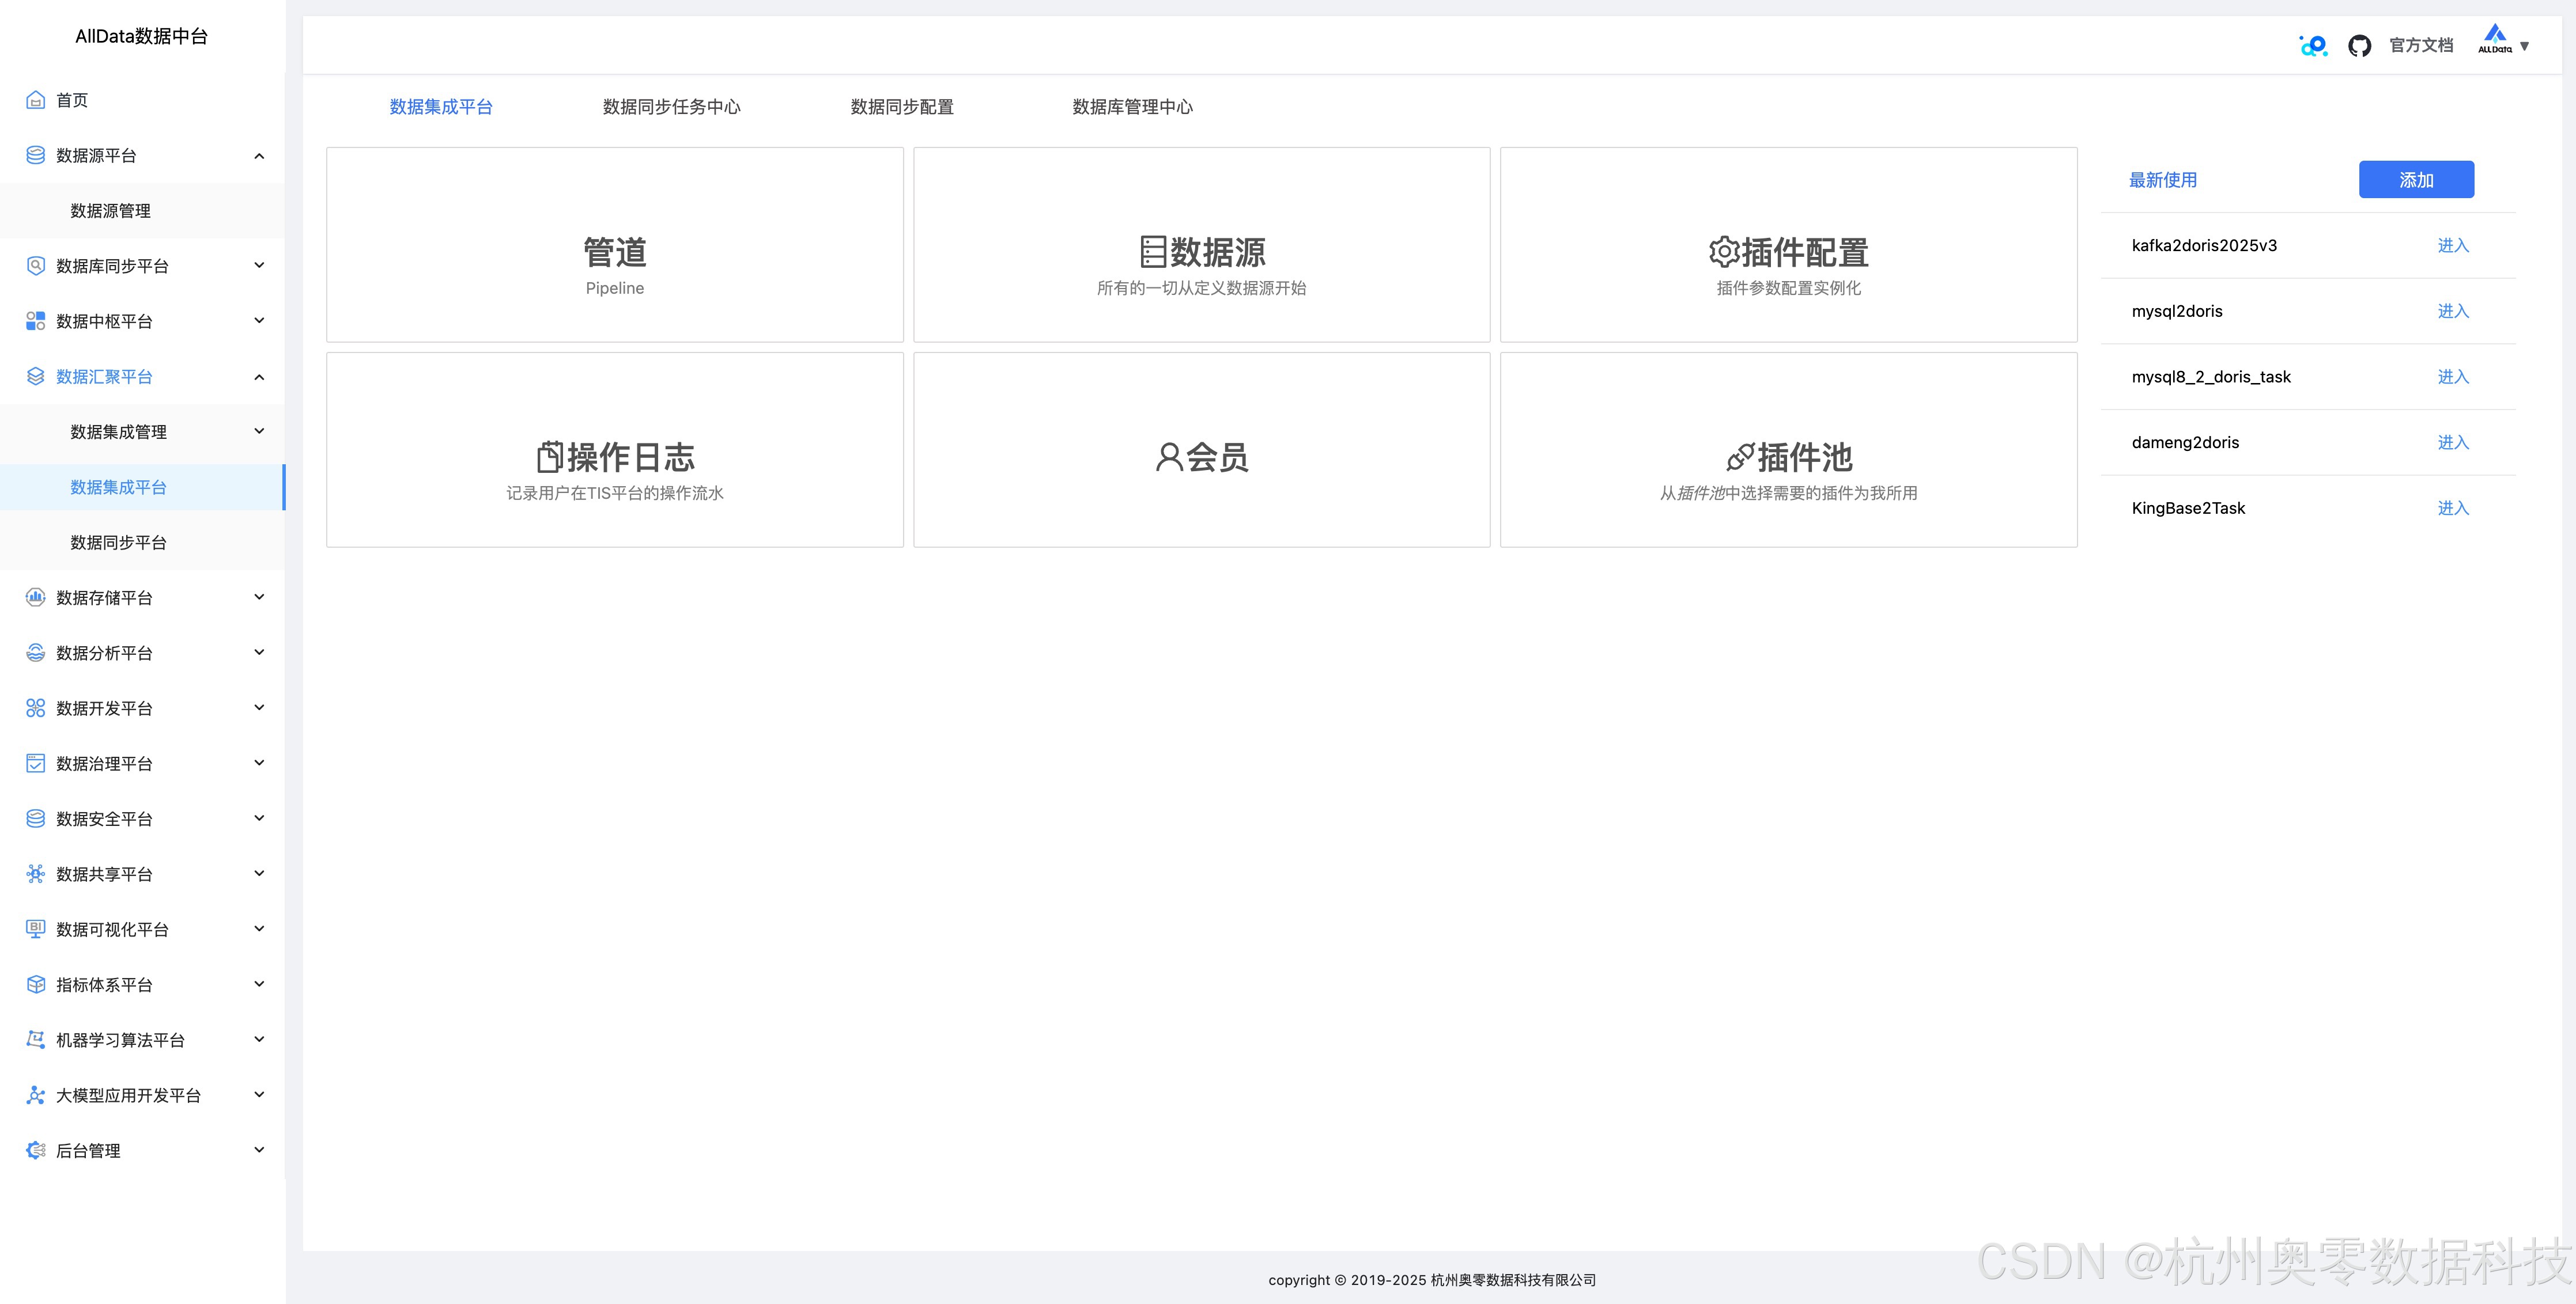Click the blue 添加 button

point(2416,180)
